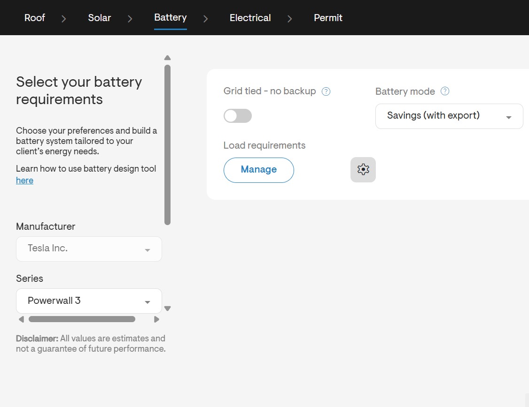Click the 'Manufacturer' label
The height and width of the screenshot is (407, 529).
(x=46, y=226)
